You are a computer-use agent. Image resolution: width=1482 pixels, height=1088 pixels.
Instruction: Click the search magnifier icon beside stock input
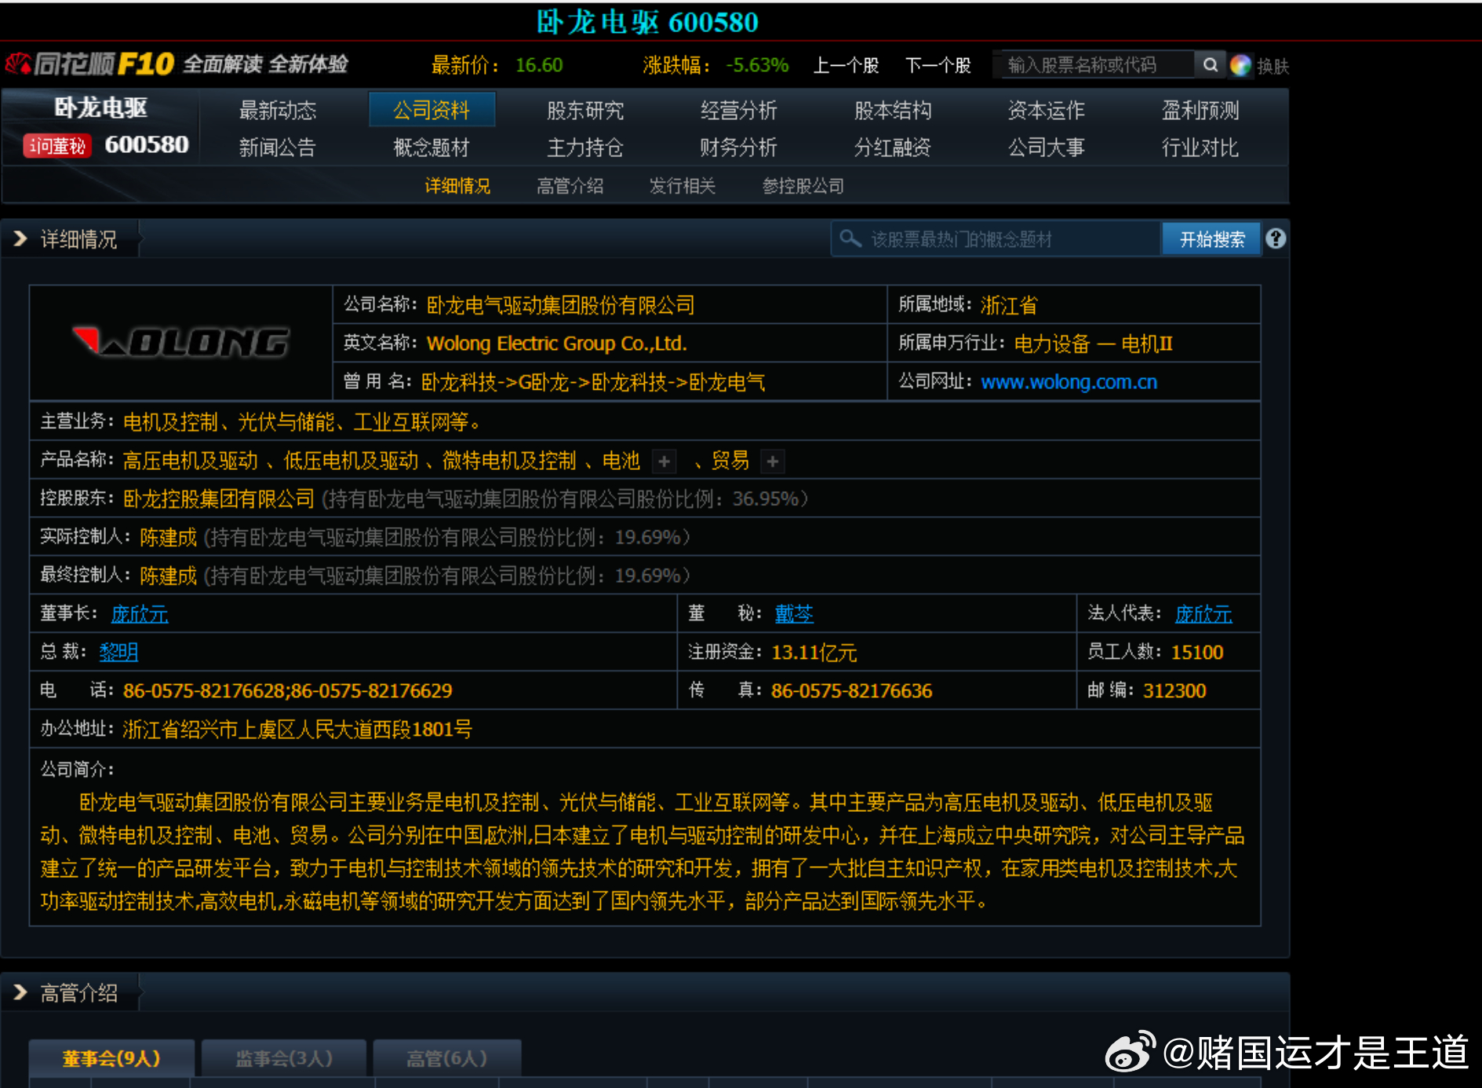click(1211, 65)
